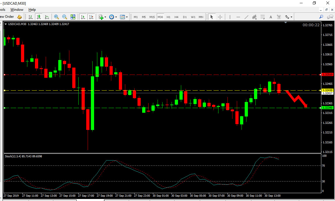
Task: Restore the inner chart window
Action: coord(327,10)
